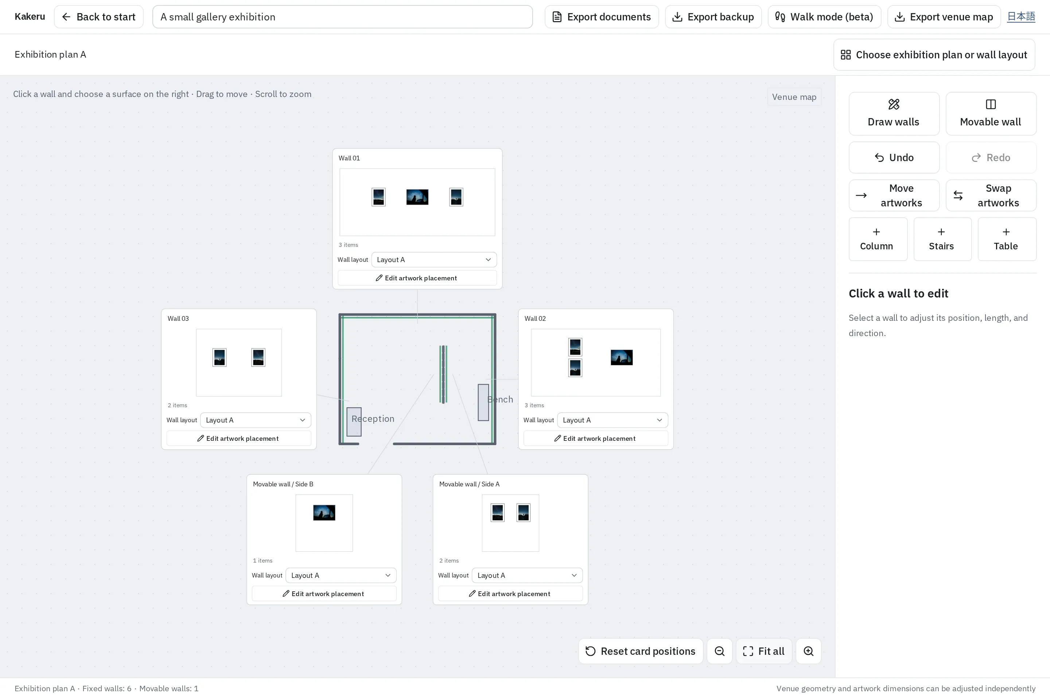Click the Venue map label
This screenshot has width=1050, height=700.
(x=794, y=97)
